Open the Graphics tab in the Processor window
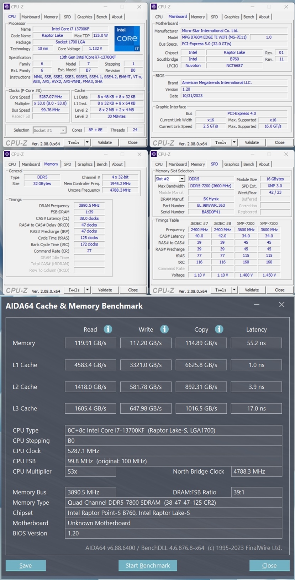295x580 pixels. pyautogui.click(x=85, y=17)
